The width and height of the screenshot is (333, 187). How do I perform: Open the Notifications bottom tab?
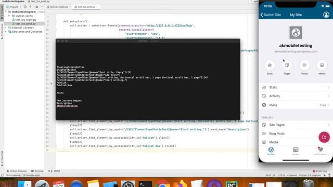321,151
